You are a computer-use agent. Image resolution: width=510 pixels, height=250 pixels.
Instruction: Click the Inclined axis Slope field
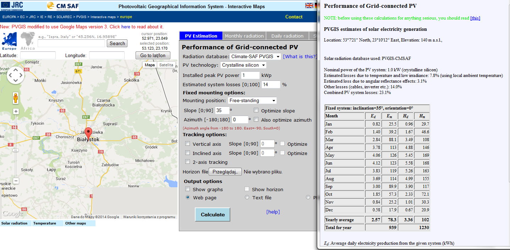point(267,153)
